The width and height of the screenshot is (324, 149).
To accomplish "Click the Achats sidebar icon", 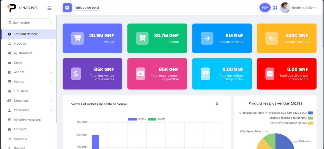I will pyautogui.click(x=9, y=72).
